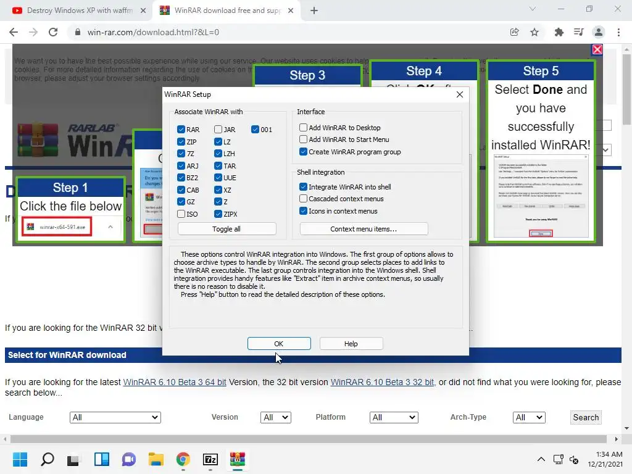Viewport: 632px width, 474px height.
Task: Close the red X on install steps overlay
Action: coord(597,49)
